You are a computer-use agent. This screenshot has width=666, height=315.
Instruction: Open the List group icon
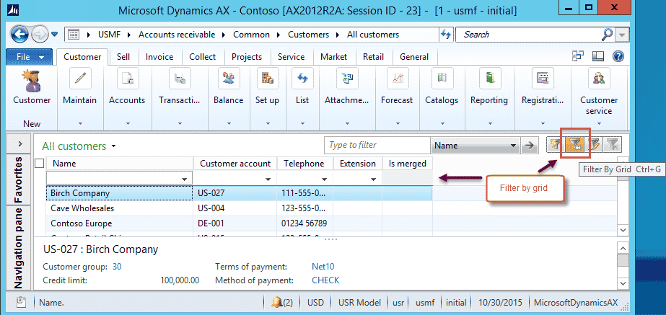(302, 78)
